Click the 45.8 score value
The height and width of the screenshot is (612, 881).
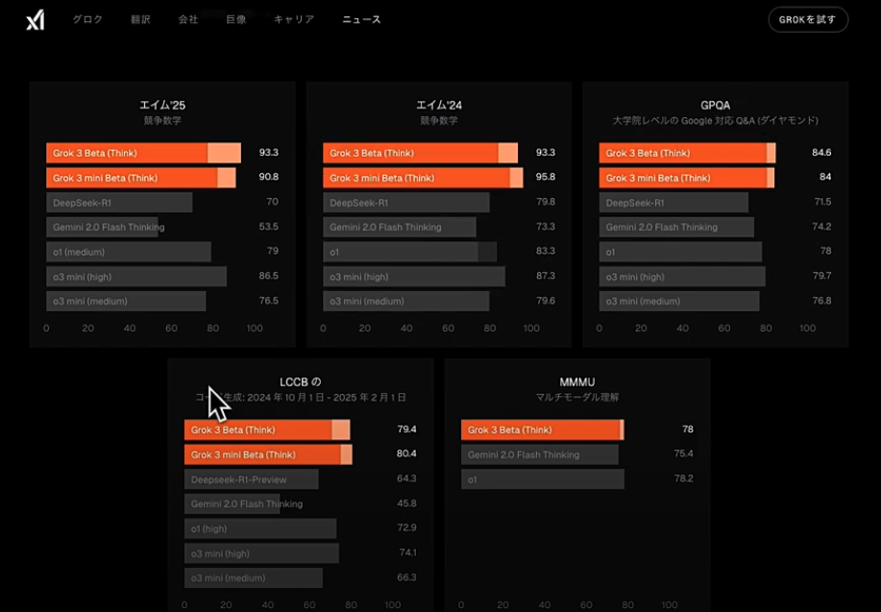(x=406, y=503)
